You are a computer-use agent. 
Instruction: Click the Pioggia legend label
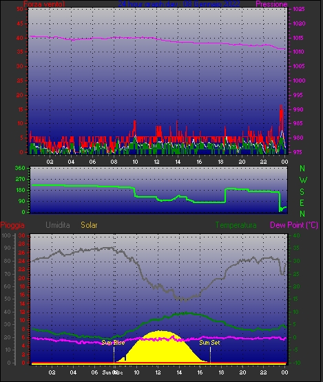12,225
